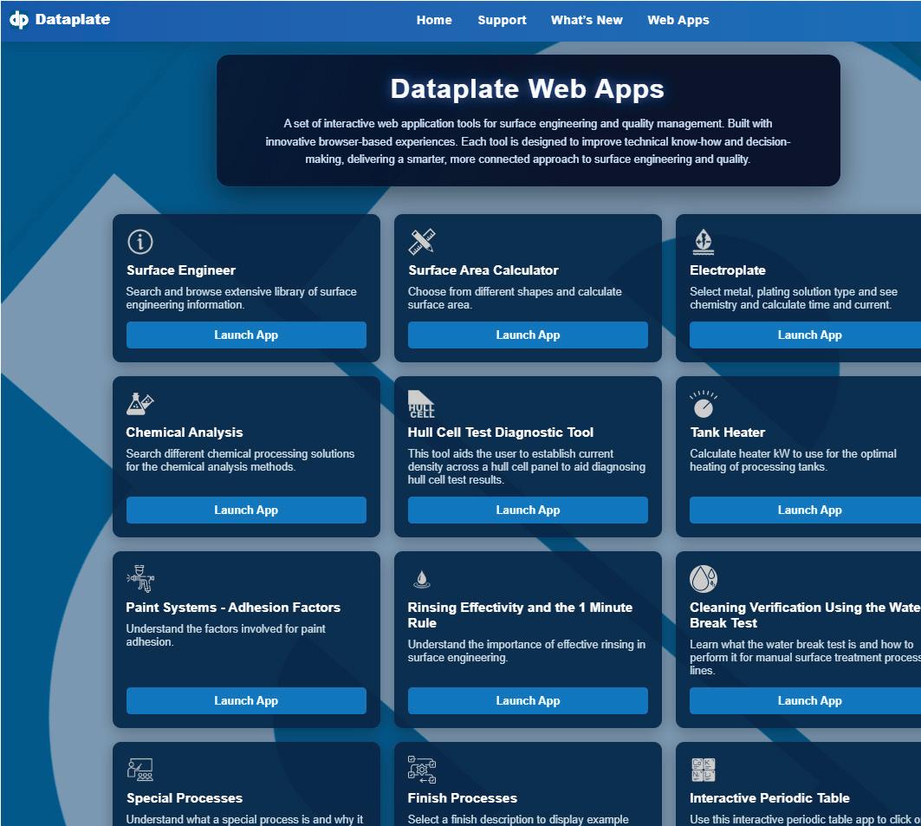The height and width of the screenshot is (826, 921).
Task: Launch the Surface Engineer app
Action: [246, 335]
